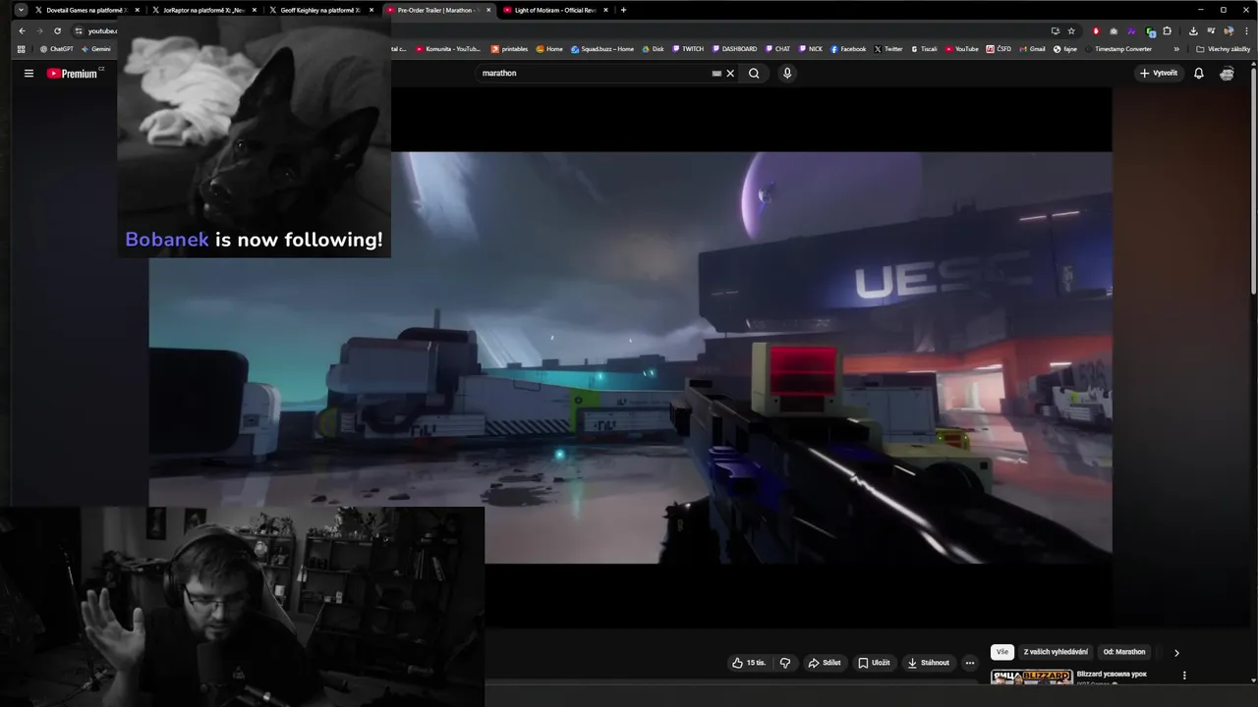Open the ChatGPT bookmark
This screenshot has width=1258, height=707.
click(56, 49)
